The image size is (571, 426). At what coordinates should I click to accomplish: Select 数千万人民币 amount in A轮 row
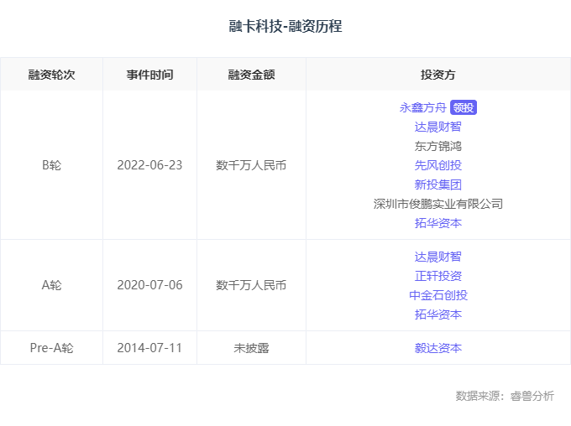[x=251, y=285]
